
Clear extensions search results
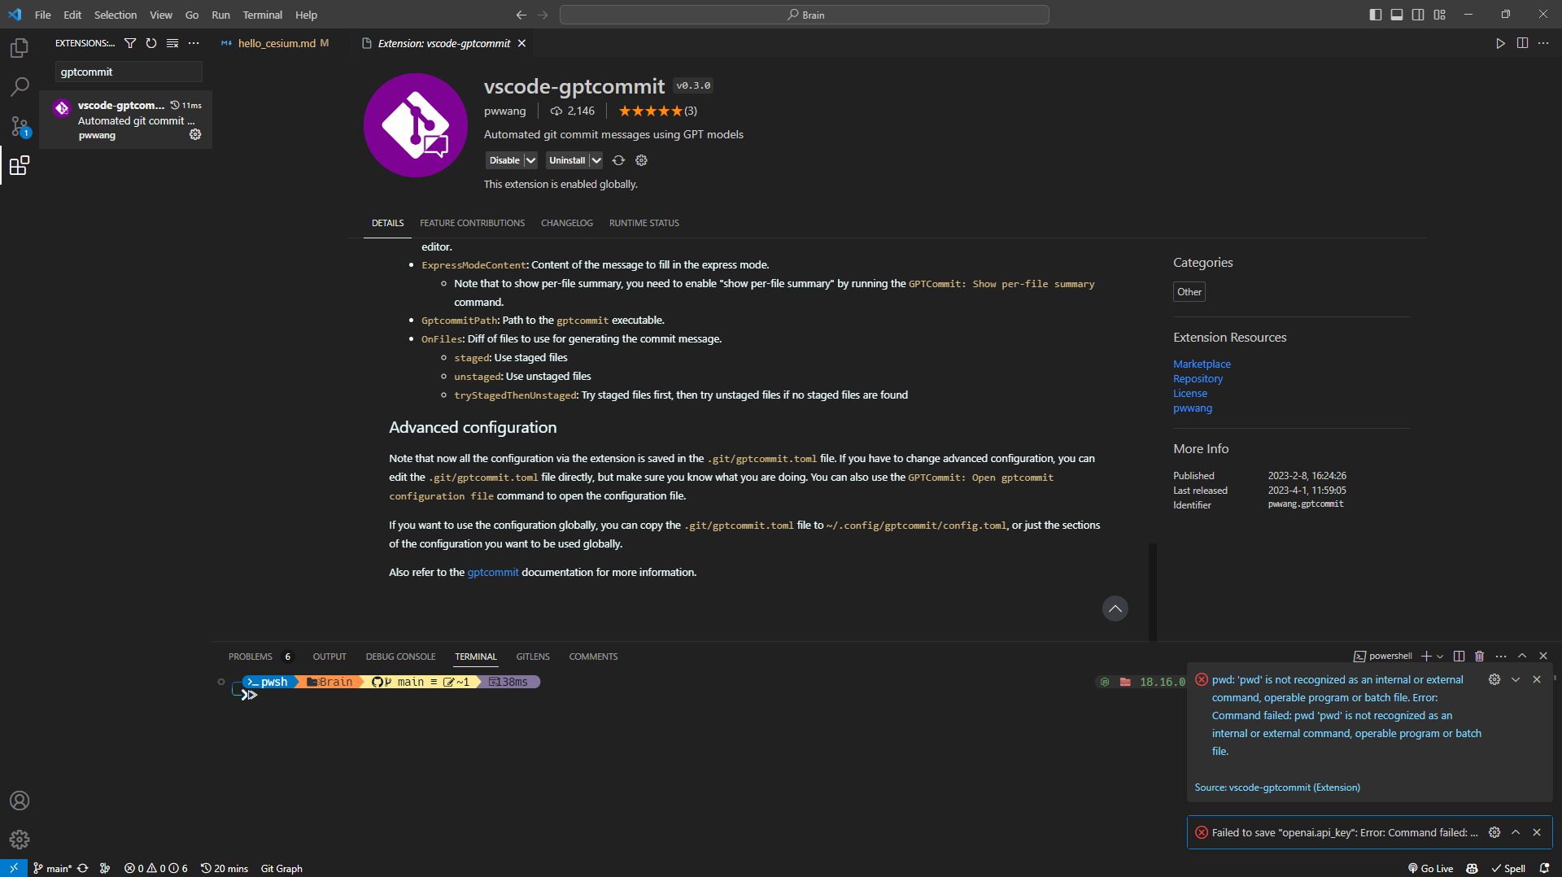[x=172, y=43]
